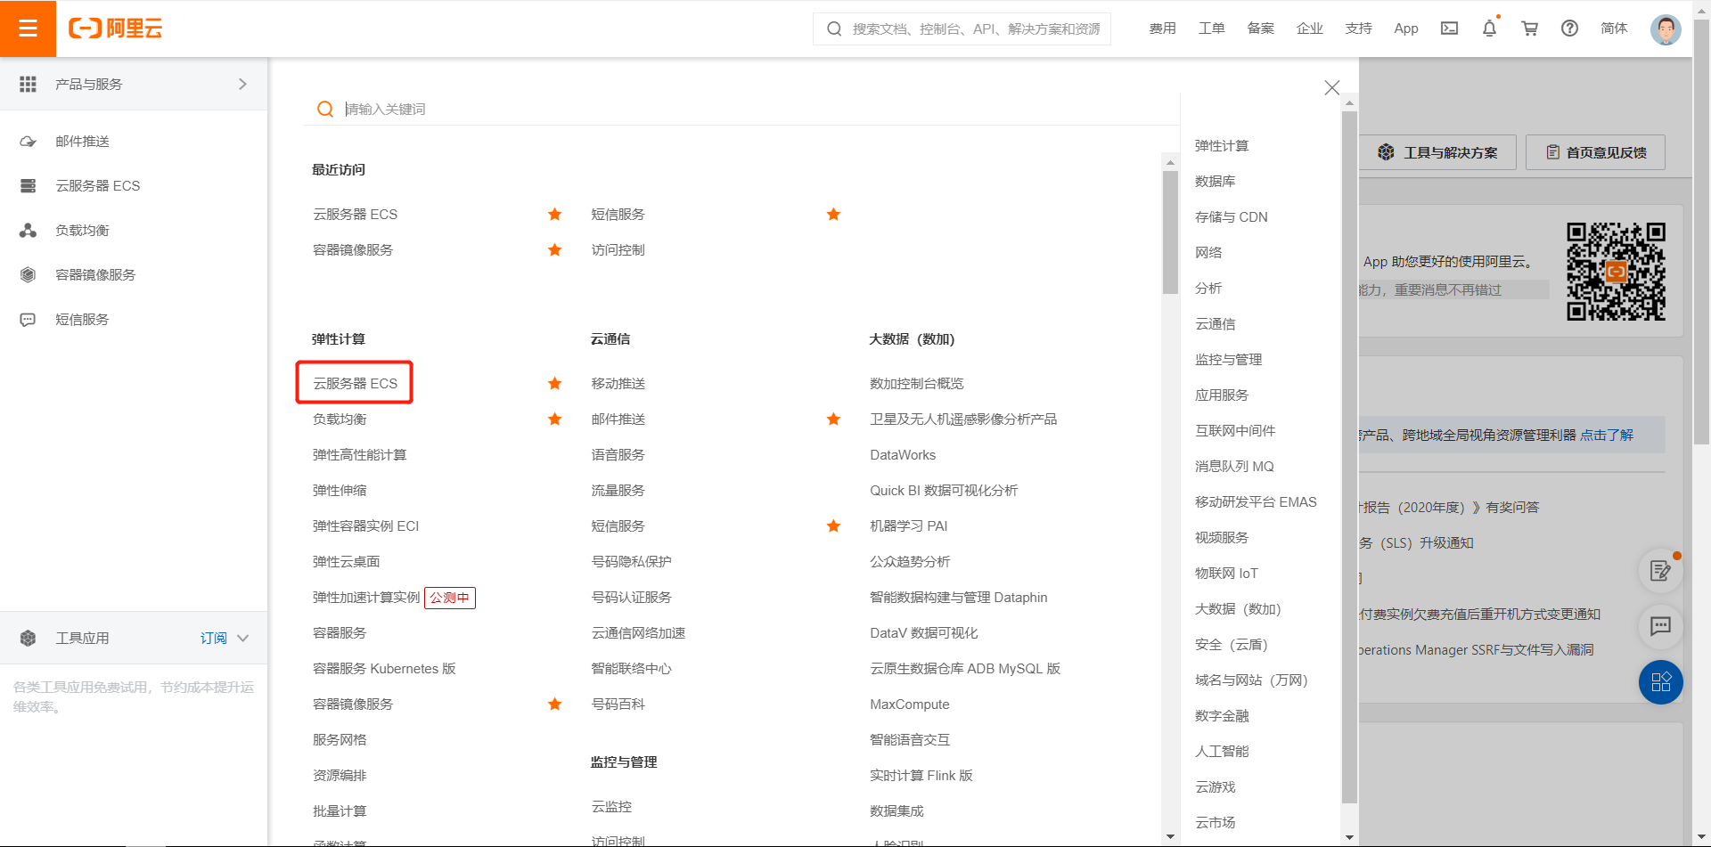Click the 订阅 link
Viewport: 1711px width, 847px height.
(x=213, y=639)
